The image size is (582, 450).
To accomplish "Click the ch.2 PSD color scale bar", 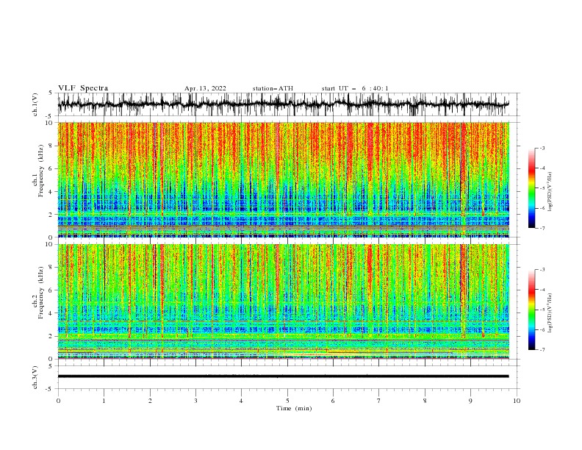I will click(531, 310).
